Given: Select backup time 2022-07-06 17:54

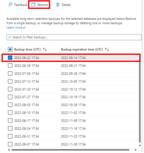Looking at the screenshot, I should 27,74.
